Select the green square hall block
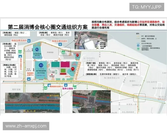Viewport: 167px width, 133px height. (63, 71)
